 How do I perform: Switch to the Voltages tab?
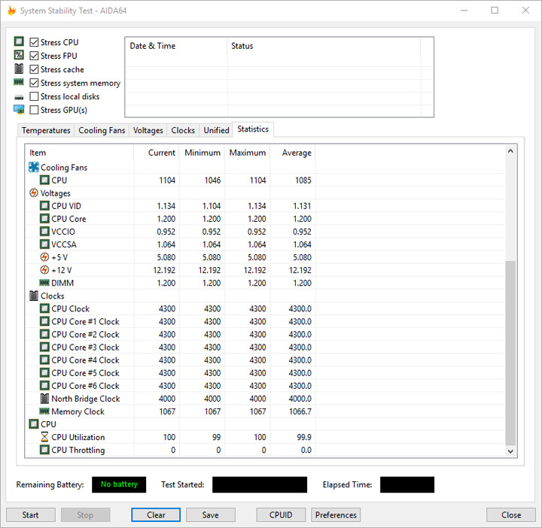tap(148, 130)
